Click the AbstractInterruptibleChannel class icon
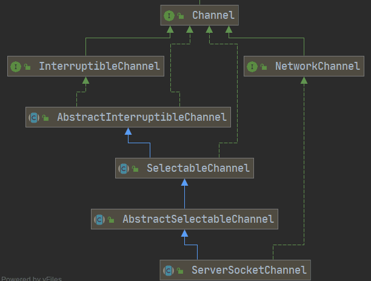 point(34,117)
